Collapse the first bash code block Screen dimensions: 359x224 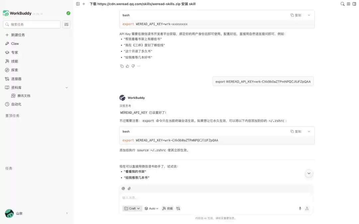(x=309, y=15)
